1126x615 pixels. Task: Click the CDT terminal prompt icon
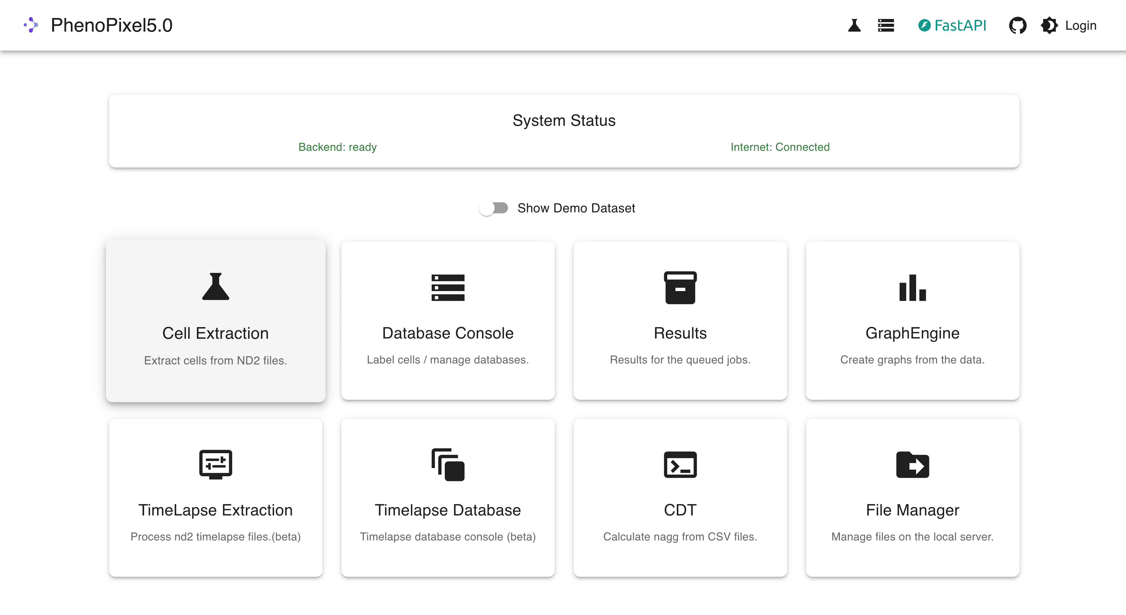click(680, 464)
